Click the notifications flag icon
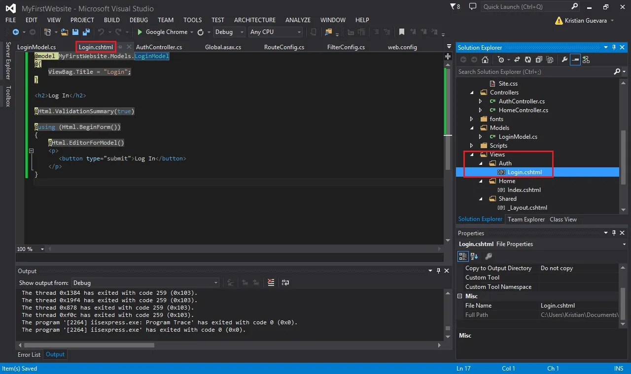 click(x=454, y=7)
